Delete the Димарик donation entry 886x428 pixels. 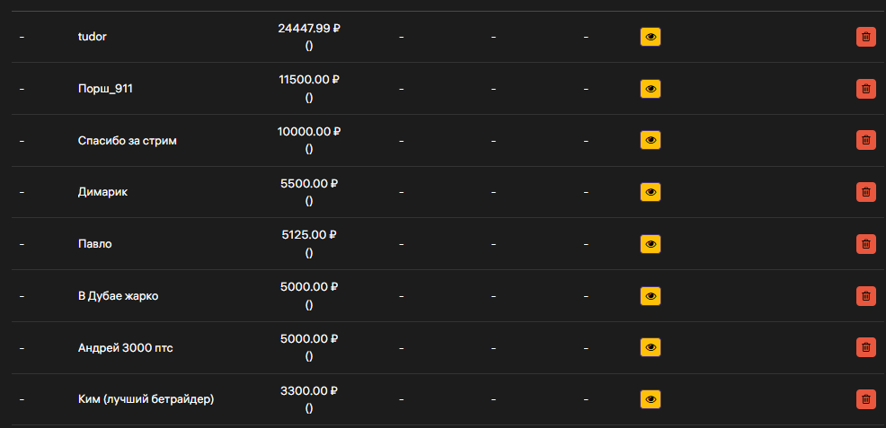pos(865,192)
